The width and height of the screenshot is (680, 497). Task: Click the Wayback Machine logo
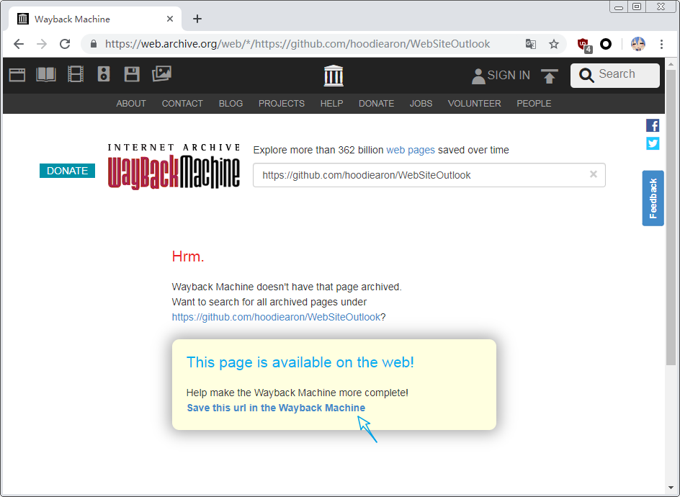click(174, 166)
